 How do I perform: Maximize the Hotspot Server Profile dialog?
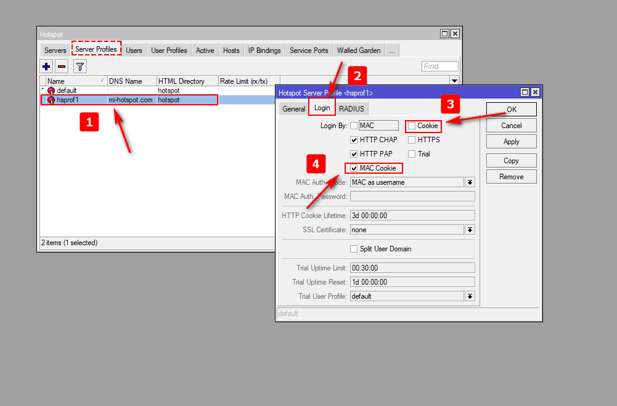click(525, 92)
